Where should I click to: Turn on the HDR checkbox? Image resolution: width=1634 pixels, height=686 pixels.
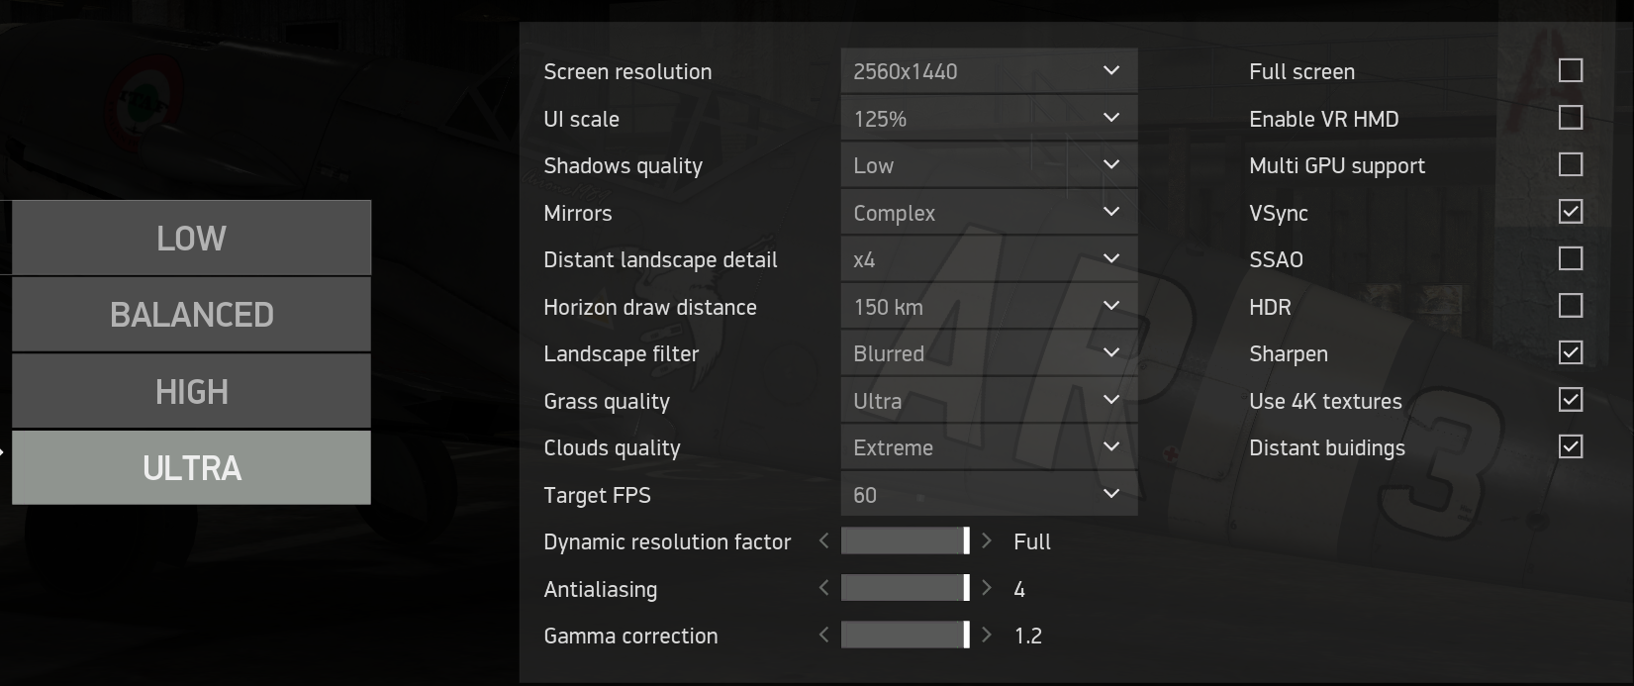tap(1571, 306)
